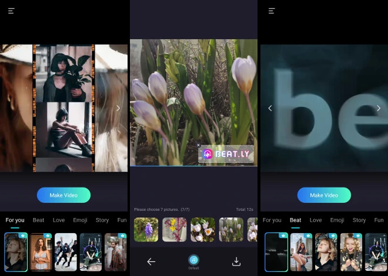Screen dimensions: 388x276
Task: Show next template with right arrow on 'be' preview
Action: [378, 108]
